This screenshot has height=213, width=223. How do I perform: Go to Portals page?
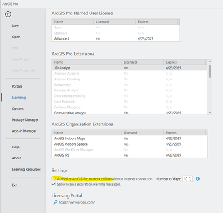pos(17,86)
